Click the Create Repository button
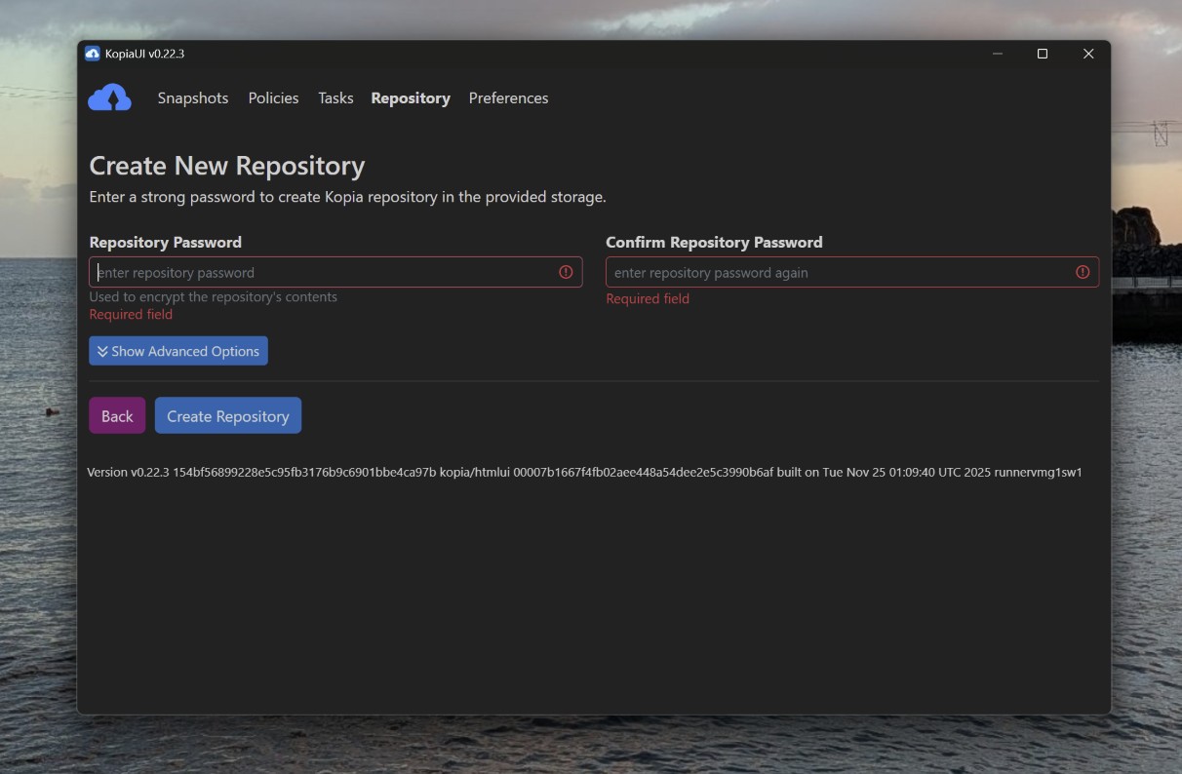 228,415
